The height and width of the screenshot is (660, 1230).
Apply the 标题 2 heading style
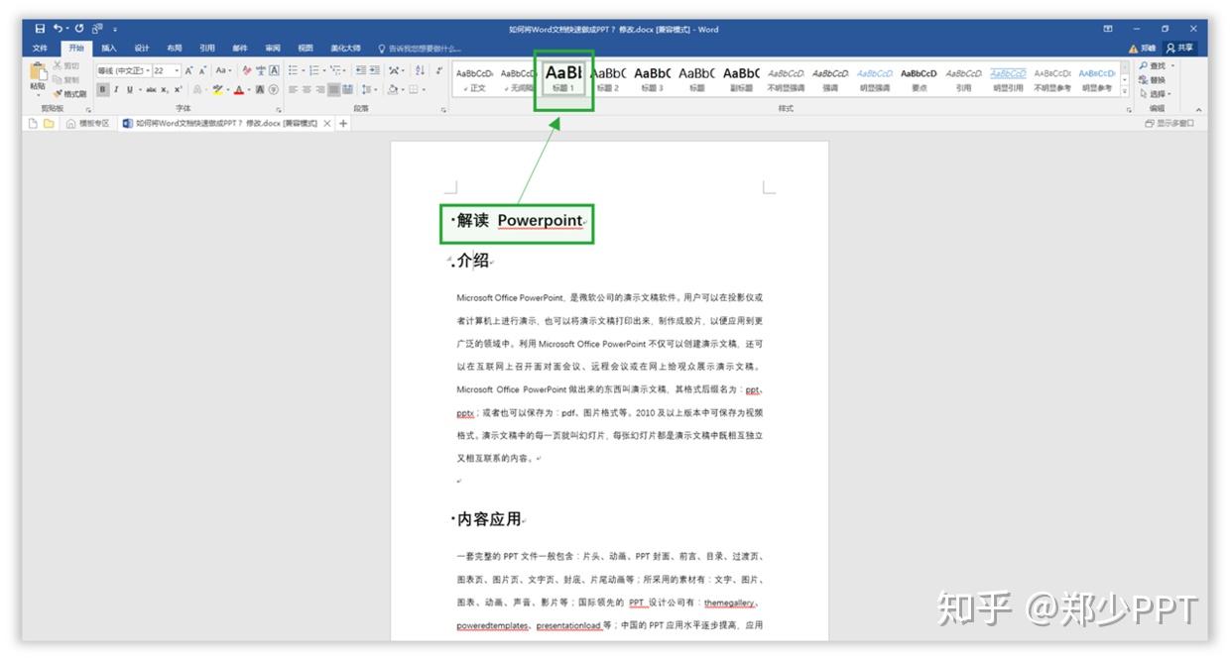[608, 78]
